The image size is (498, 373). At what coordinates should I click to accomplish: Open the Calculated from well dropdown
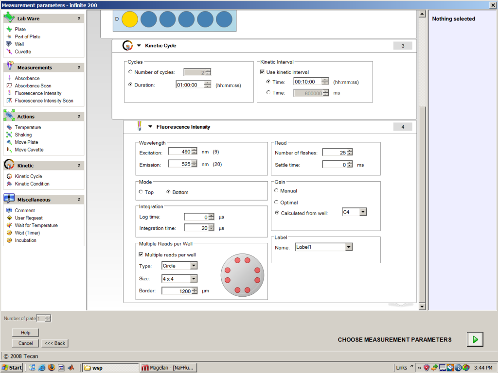363,212
